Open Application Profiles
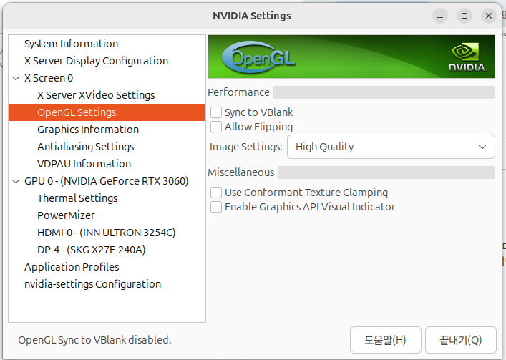The image size is (506, 360). tap(72, 267)
